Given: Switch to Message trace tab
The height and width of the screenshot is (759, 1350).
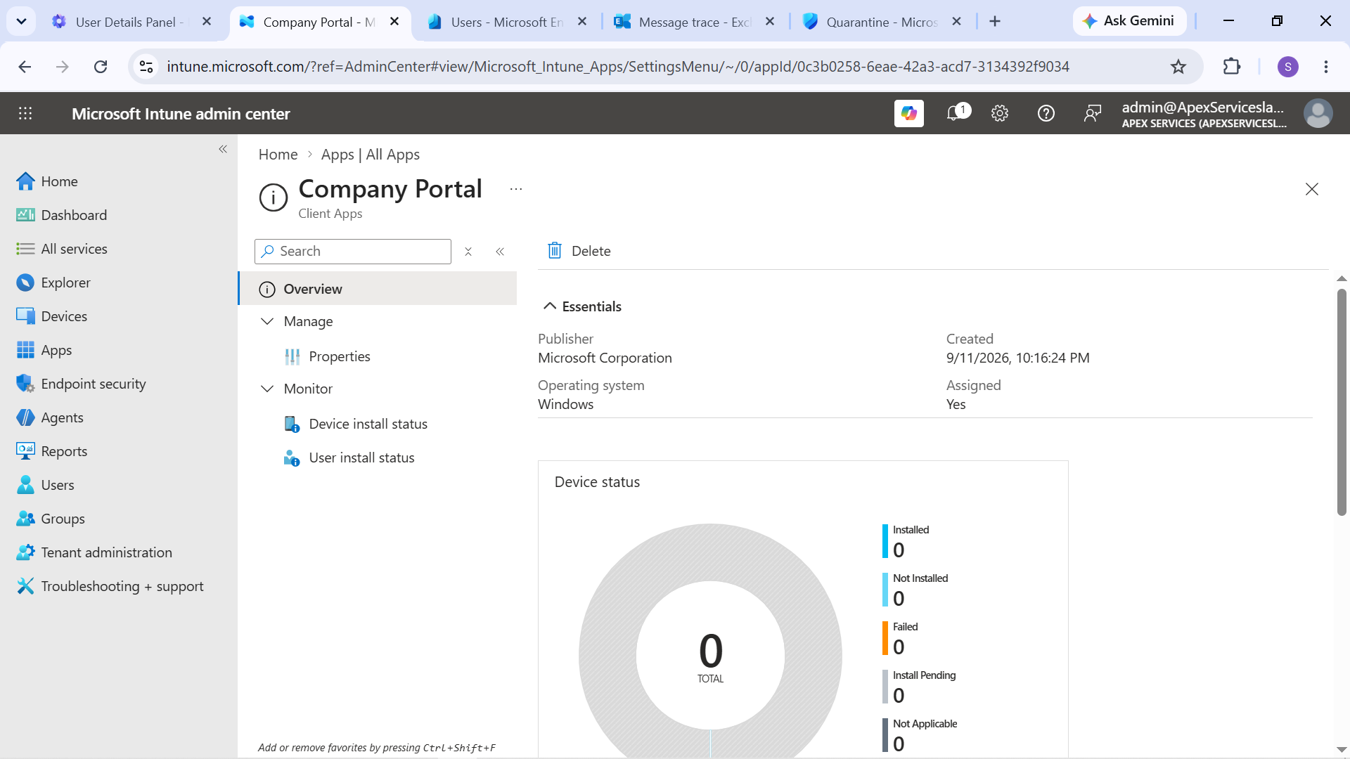Looking at the screenshot, I should (694, 22).
